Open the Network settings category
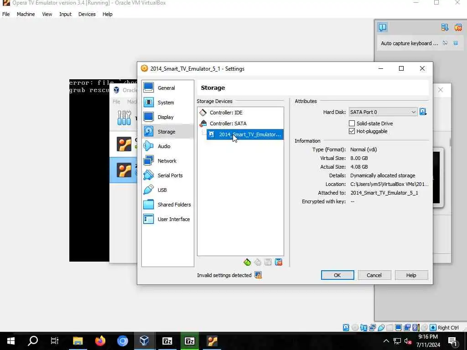This screenshot has height=350, width=467. (x=168, y=161)
